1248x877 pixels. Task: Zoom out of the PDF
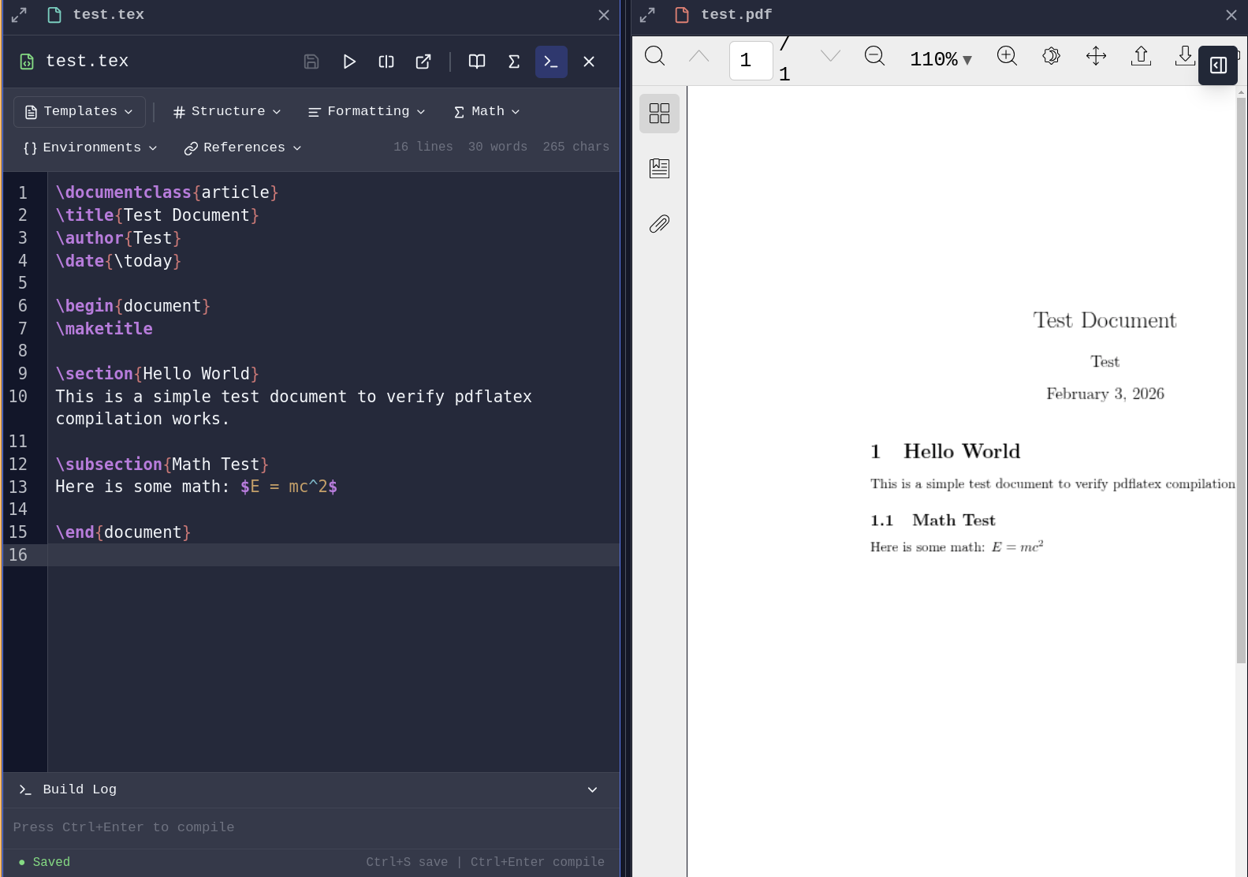[875, 56]
